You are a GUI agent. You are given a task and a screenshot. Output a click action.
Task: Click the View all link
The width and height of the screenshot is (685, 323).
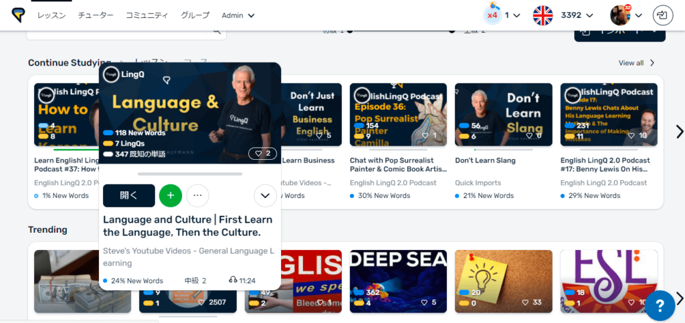(x=637, y=63)
